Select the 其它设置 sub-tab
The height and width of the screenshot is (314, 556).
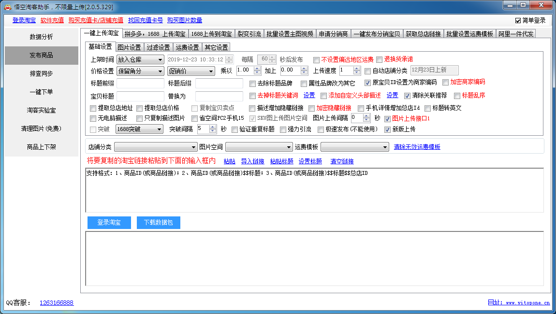tap(216, 47)
